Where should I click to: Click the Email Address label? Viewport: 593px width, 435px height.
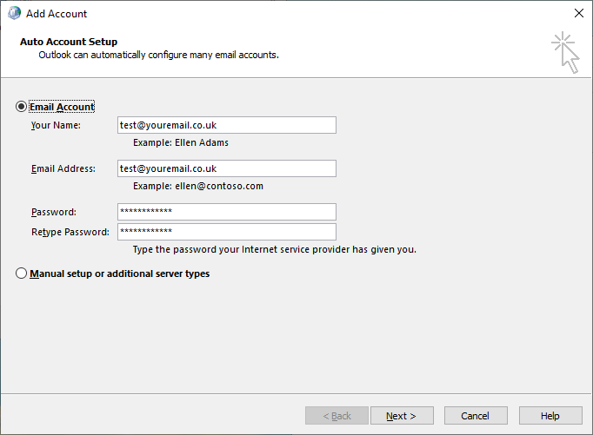click(x=63, y=168)
